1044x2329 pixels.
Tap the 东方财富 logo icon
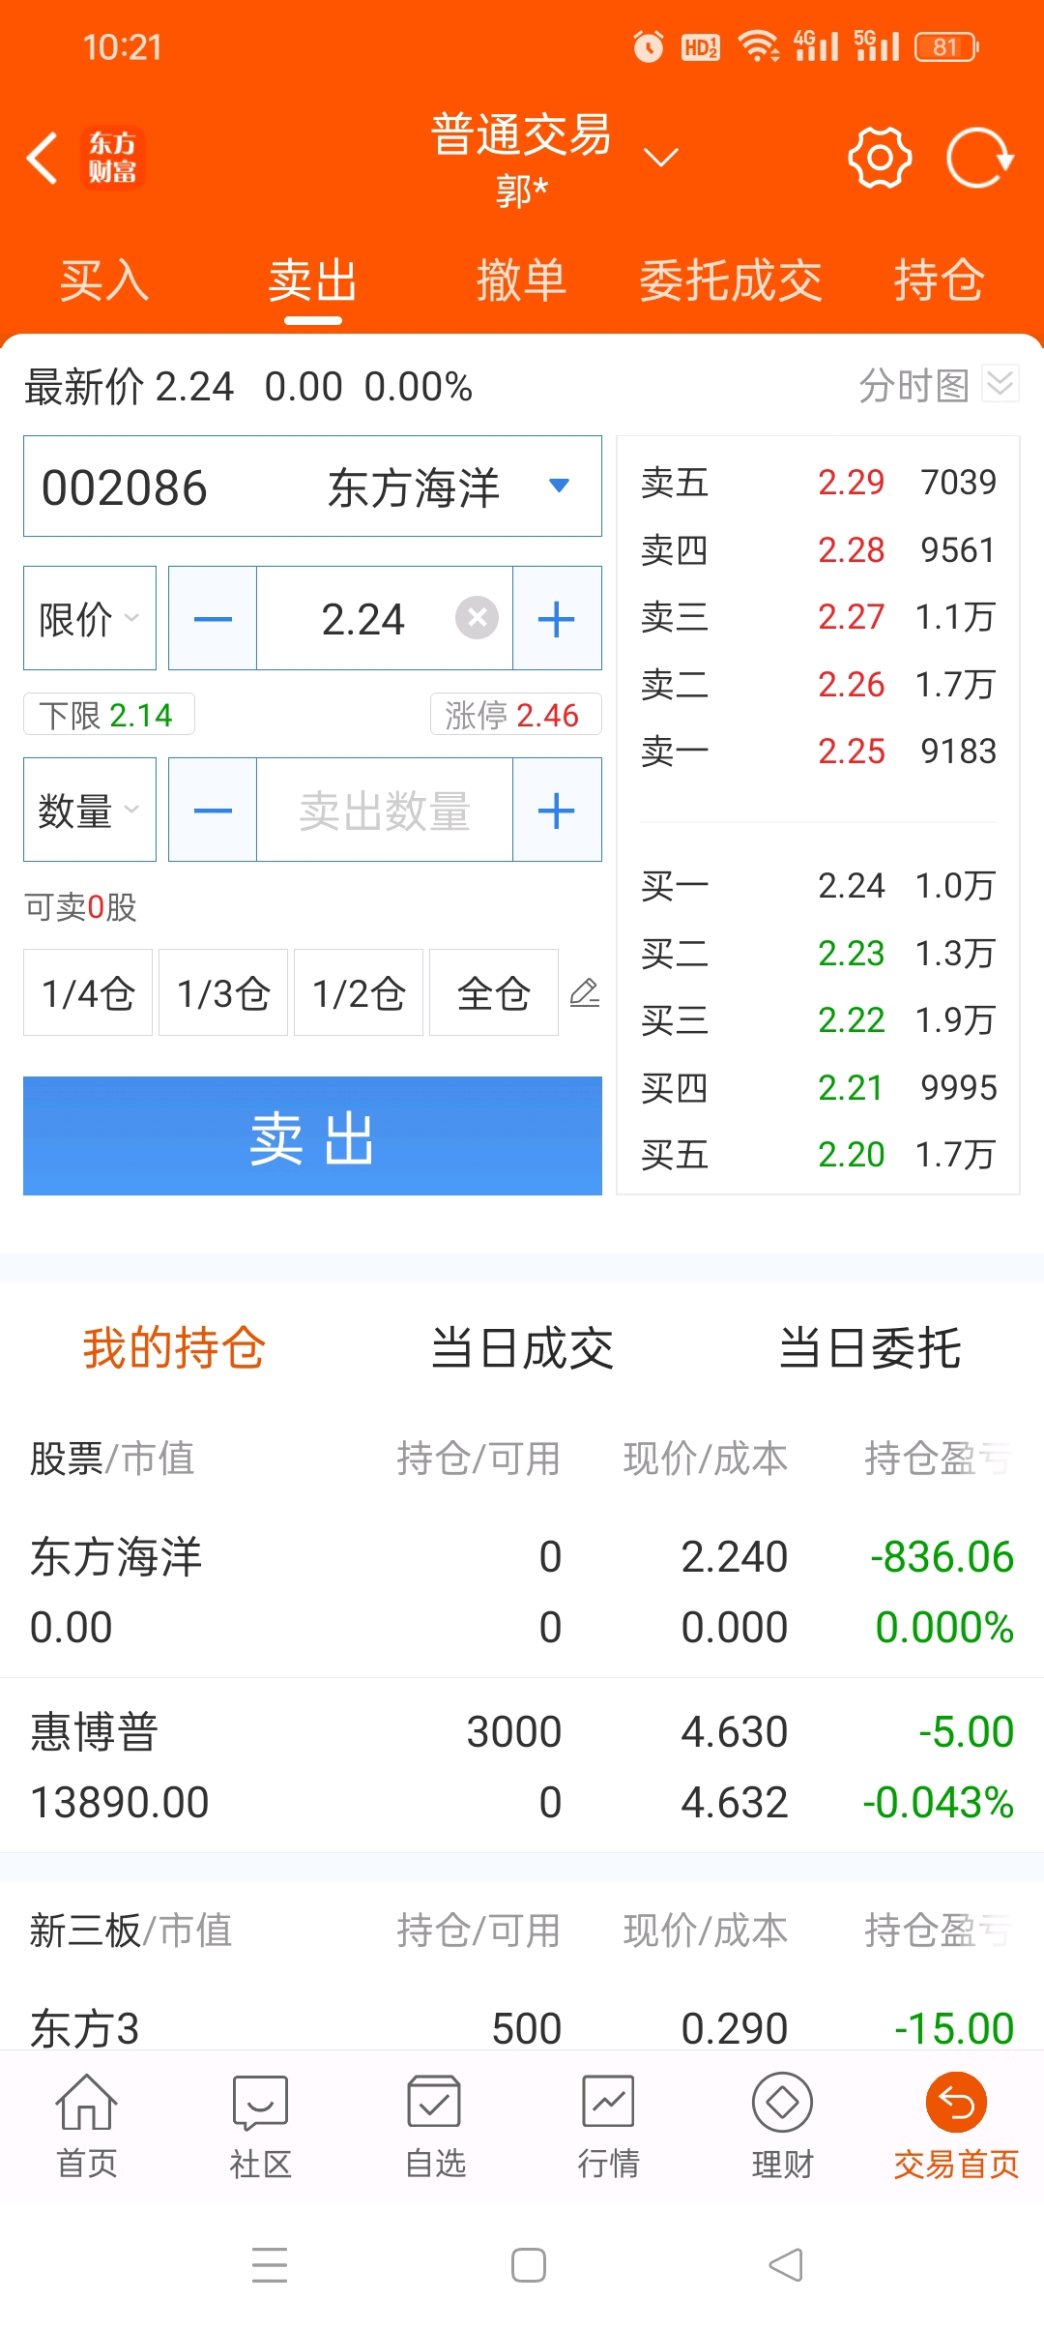point(112,158)
